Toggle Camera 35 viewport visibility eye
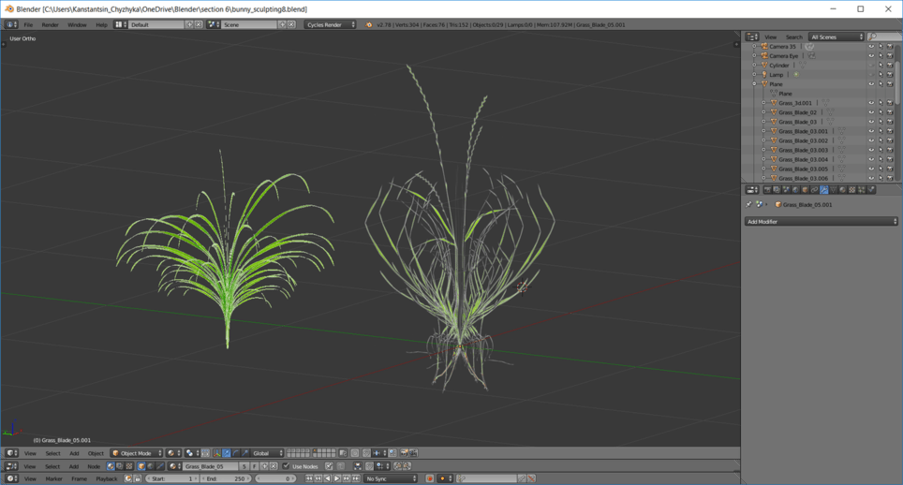 click(871, 47)
